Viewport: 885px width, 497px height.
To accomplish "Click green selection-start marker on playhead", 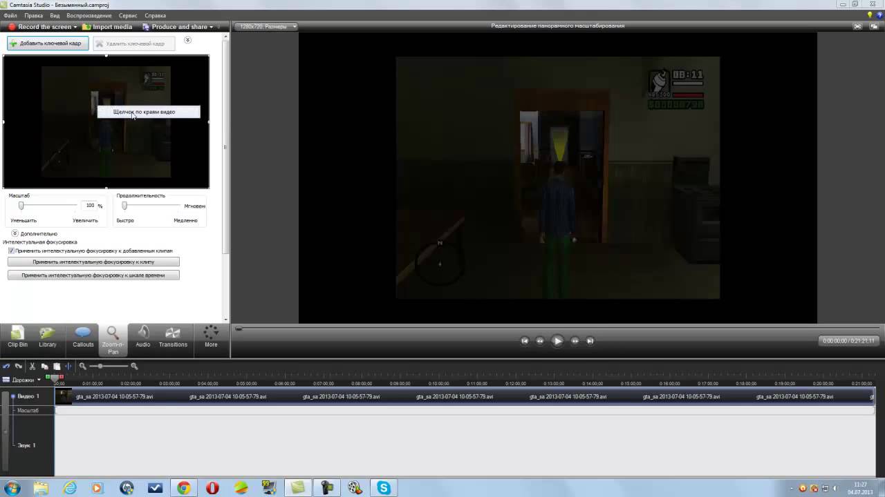I will (x=48, y=377).
